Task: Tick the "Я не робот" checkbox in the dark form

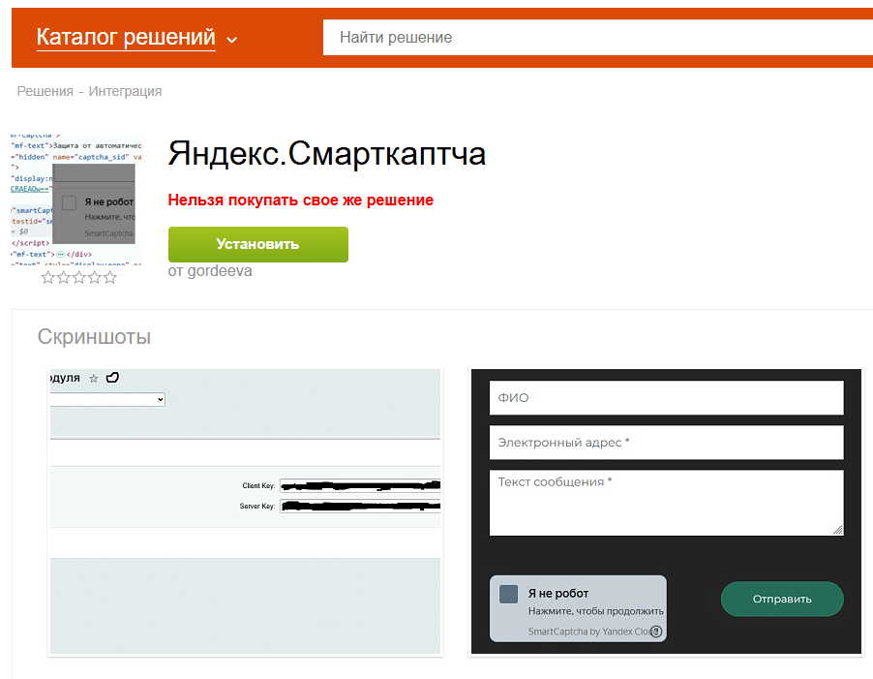Action: pos(508,594)
